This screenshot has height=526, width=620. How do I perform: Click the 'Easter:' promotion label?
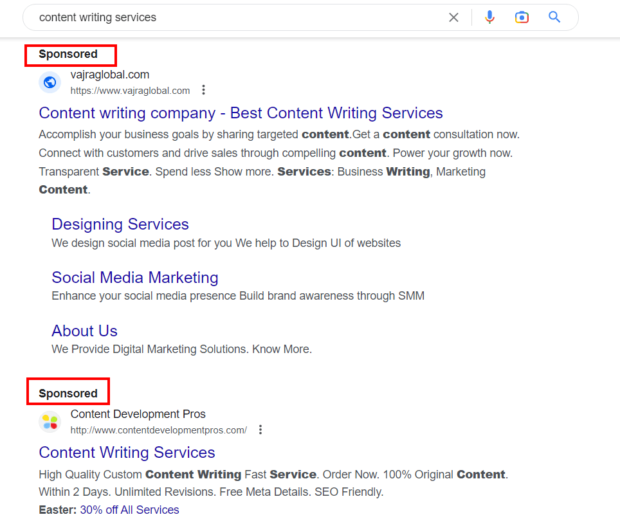pos(58,510)
